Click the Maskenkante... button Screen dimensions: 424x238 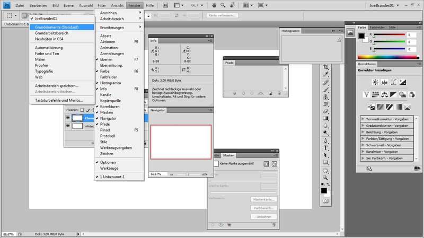point(263,199)
